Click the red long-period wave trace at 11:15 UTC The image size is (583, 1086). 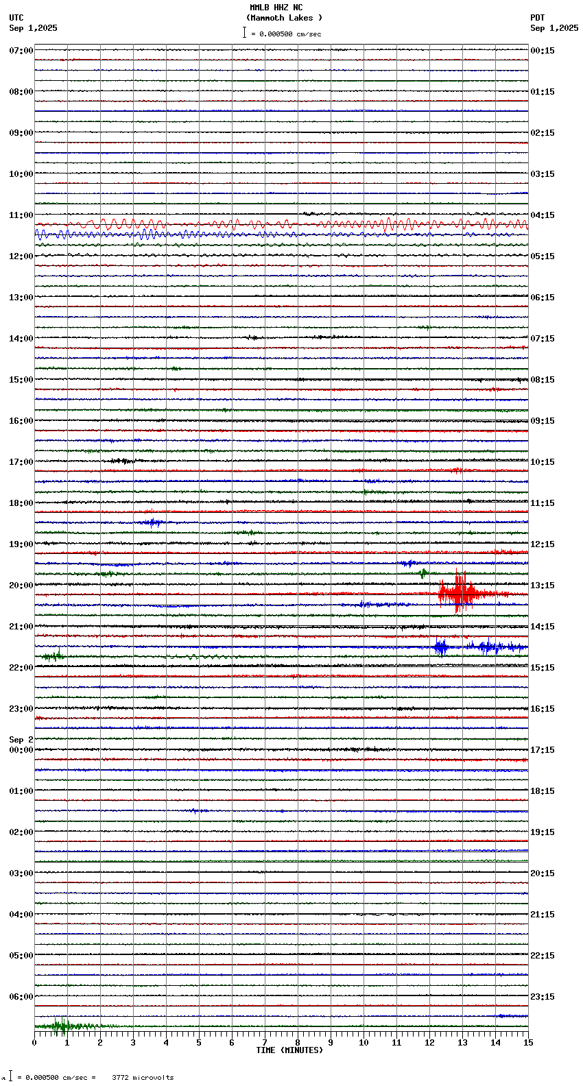point(281,224)
